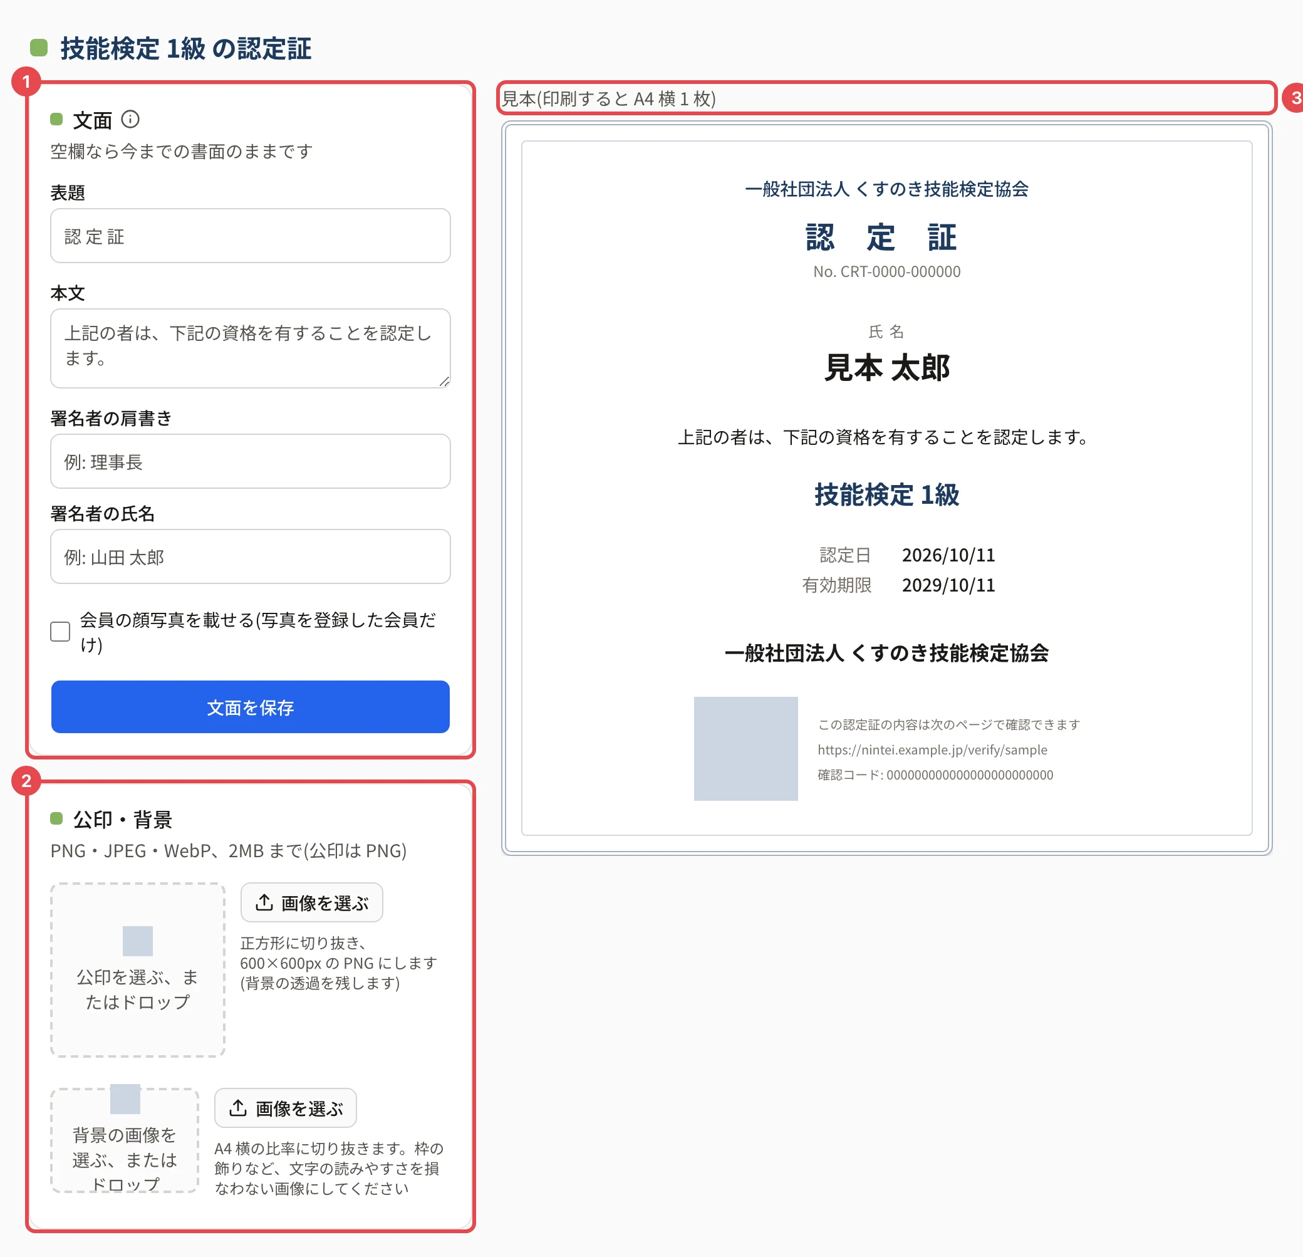1303x1257 pixels.
Task: Click the 認 定 証 title in preview
Action: pos(881,237)
